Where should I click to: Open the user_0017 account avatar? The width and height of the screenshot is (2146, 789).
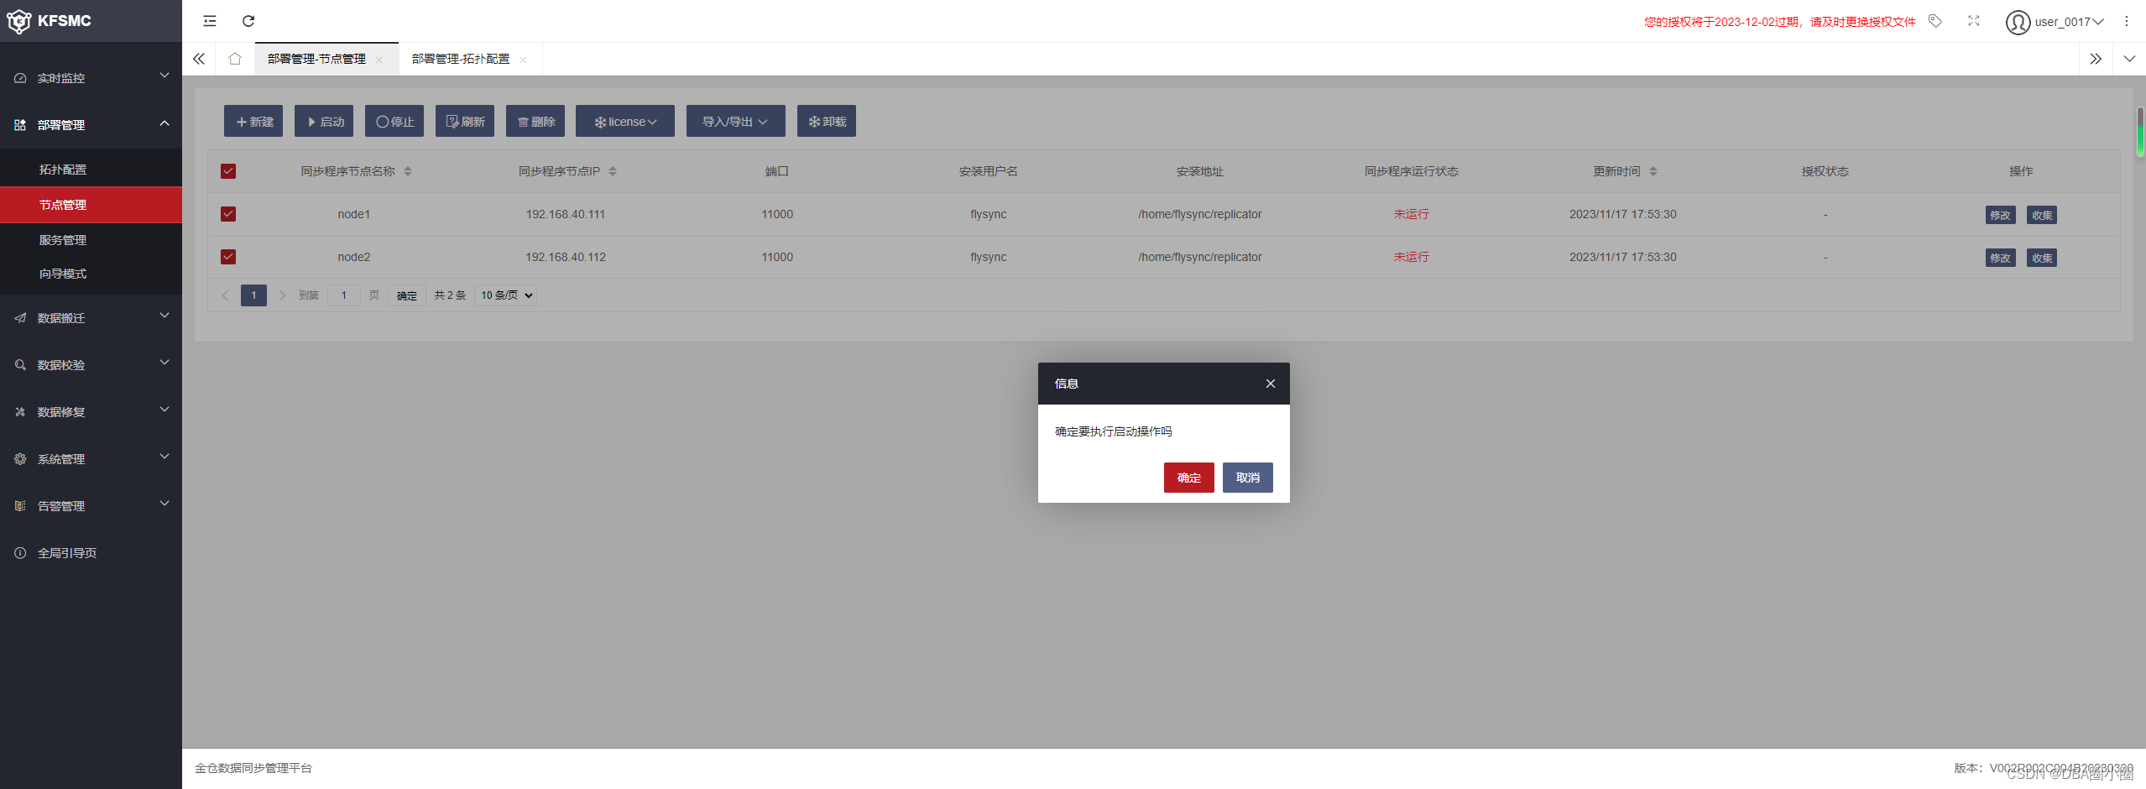tap(2018, 22)
